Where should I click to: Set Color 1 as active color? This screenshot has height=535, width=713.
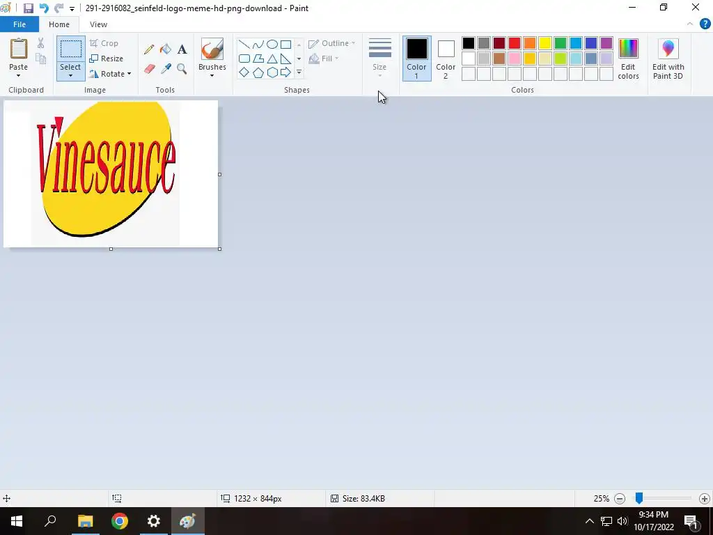(x=416, y=59)
